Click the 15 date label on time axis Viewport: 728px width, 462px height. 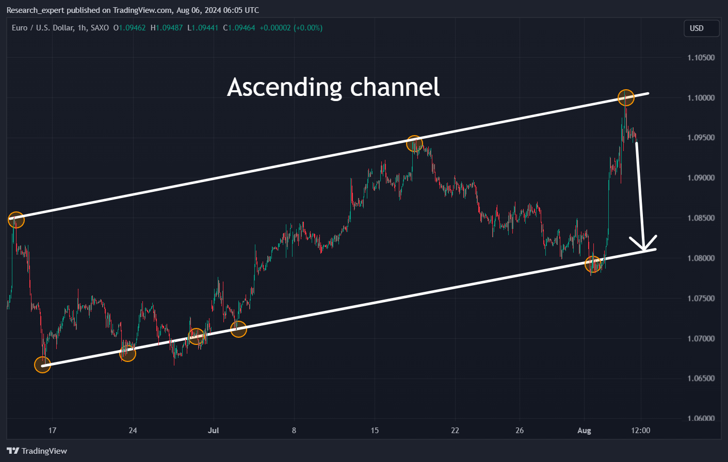pyautogui.click(x=375, y=431)
